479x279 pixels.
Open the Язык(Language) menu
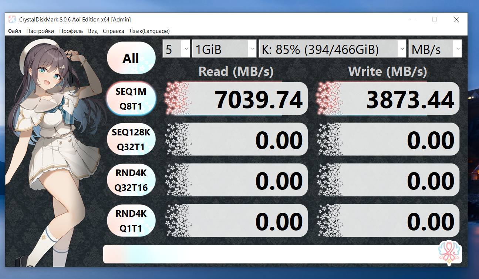[x=149, y=31]
